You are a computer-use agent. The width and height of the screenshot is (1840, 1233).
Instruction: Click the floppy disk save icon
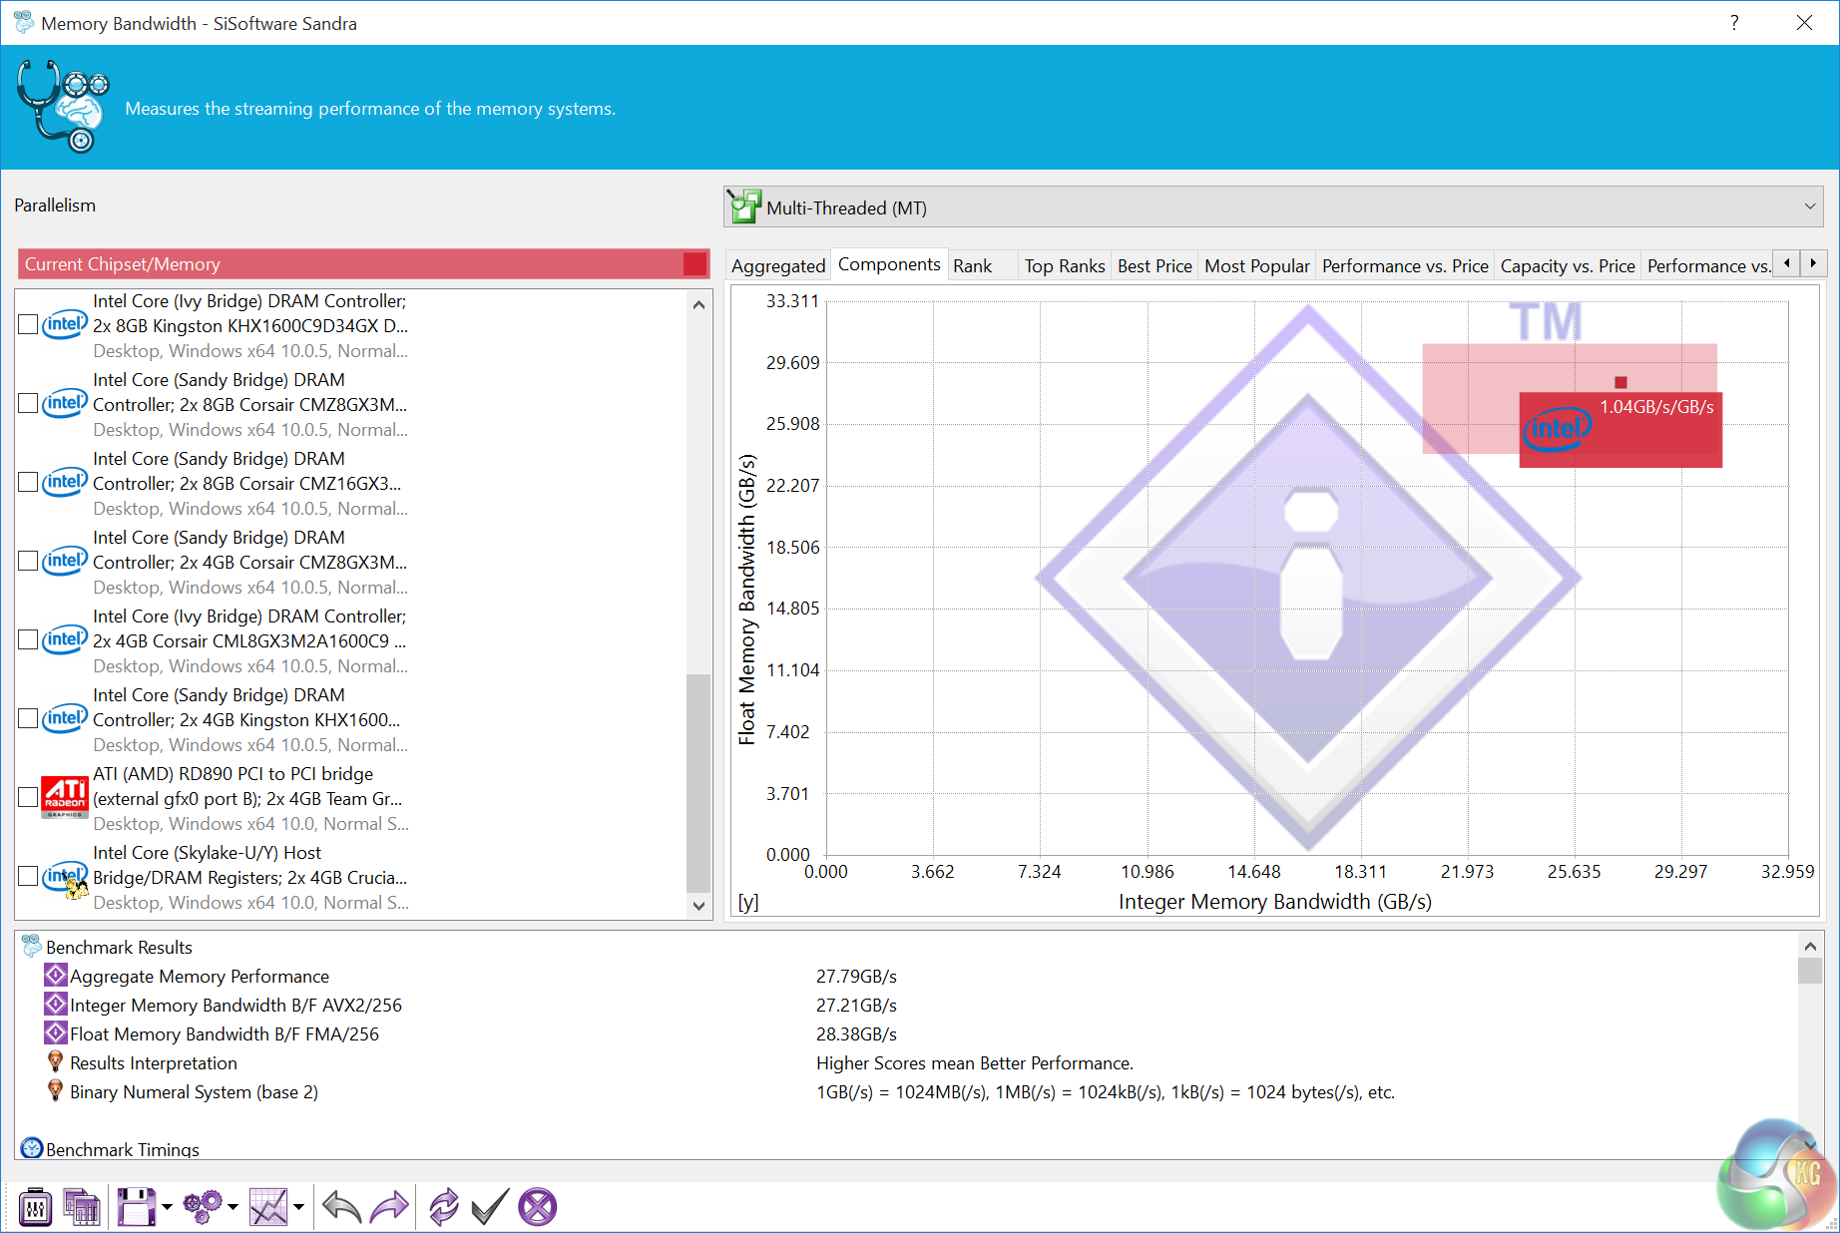(137, 1208)
